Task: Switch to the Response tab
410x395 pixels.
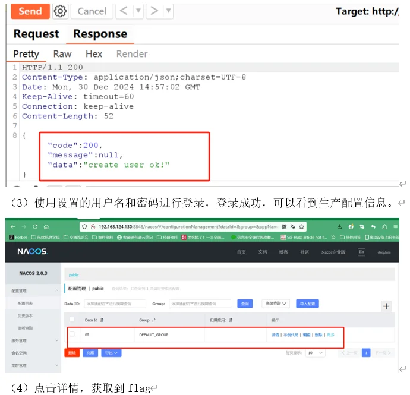Action: tap(100, 34)
